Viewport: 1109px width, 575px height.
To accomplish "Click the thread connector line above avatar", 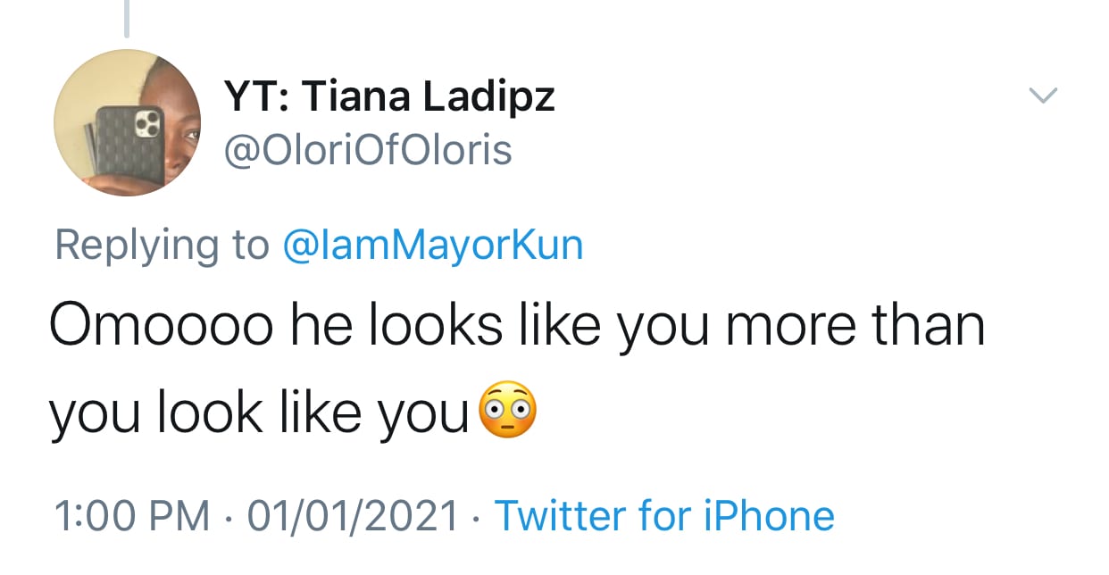I will [127, 18].
